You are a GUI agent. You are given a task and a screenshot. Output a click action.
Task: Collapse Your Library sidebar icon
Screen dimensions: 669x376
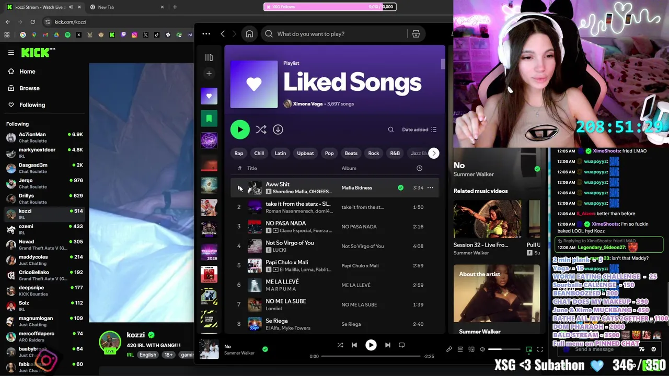pyautogui.click(x=209, y=57)
